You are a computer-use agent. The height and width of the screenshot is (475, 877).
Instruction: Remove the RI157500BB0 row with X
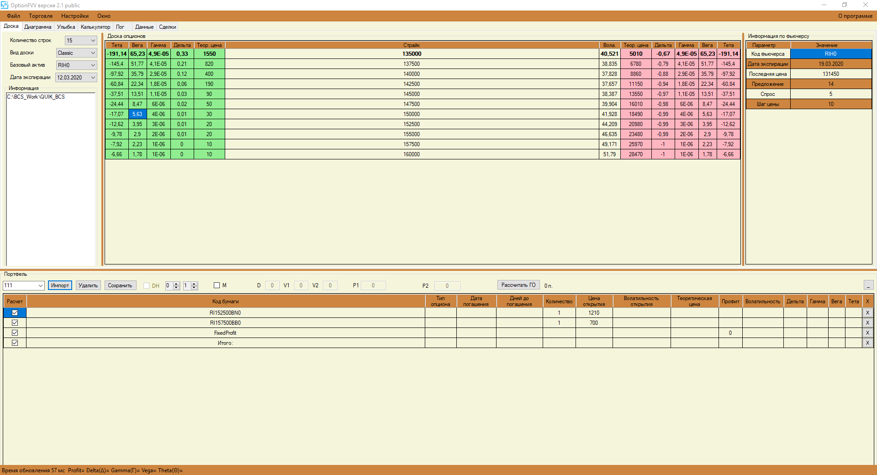tap(867, 323)
